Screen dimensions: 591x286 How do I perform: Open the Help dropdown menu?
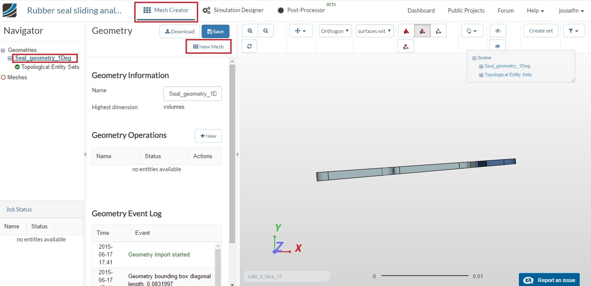[x=535, y=10]
